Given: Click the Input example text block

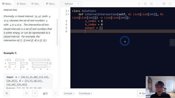Looking at the screenshot, I should tap(28, 81).
